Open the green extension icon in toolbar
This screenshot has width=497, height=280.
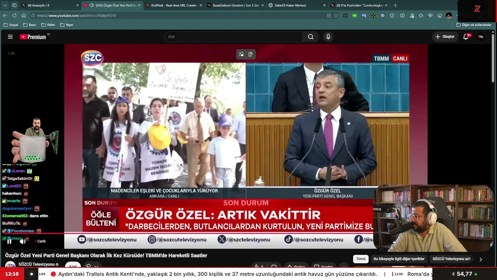point(355,16)
